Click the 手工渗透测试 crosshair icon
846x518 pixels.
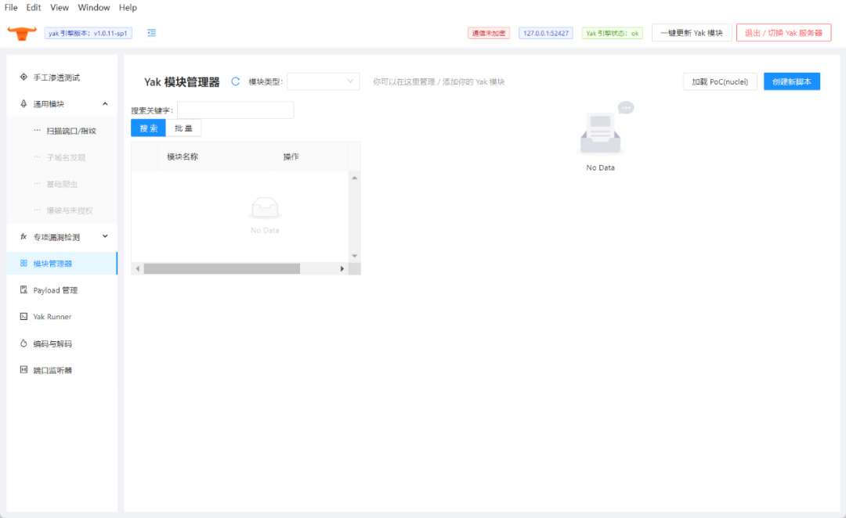pos(23,77)
